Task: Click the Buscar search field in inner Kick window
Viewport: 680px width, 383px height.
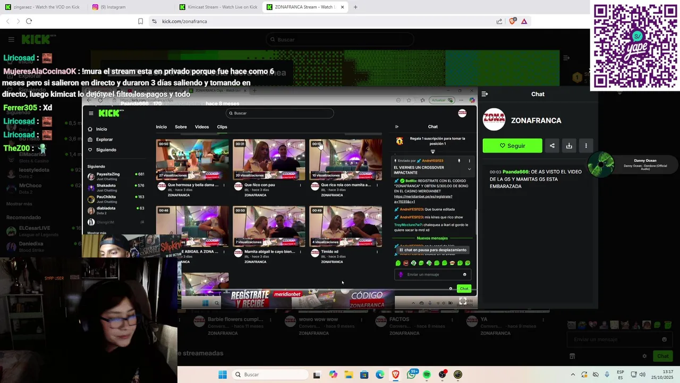Action: point(280,113)
